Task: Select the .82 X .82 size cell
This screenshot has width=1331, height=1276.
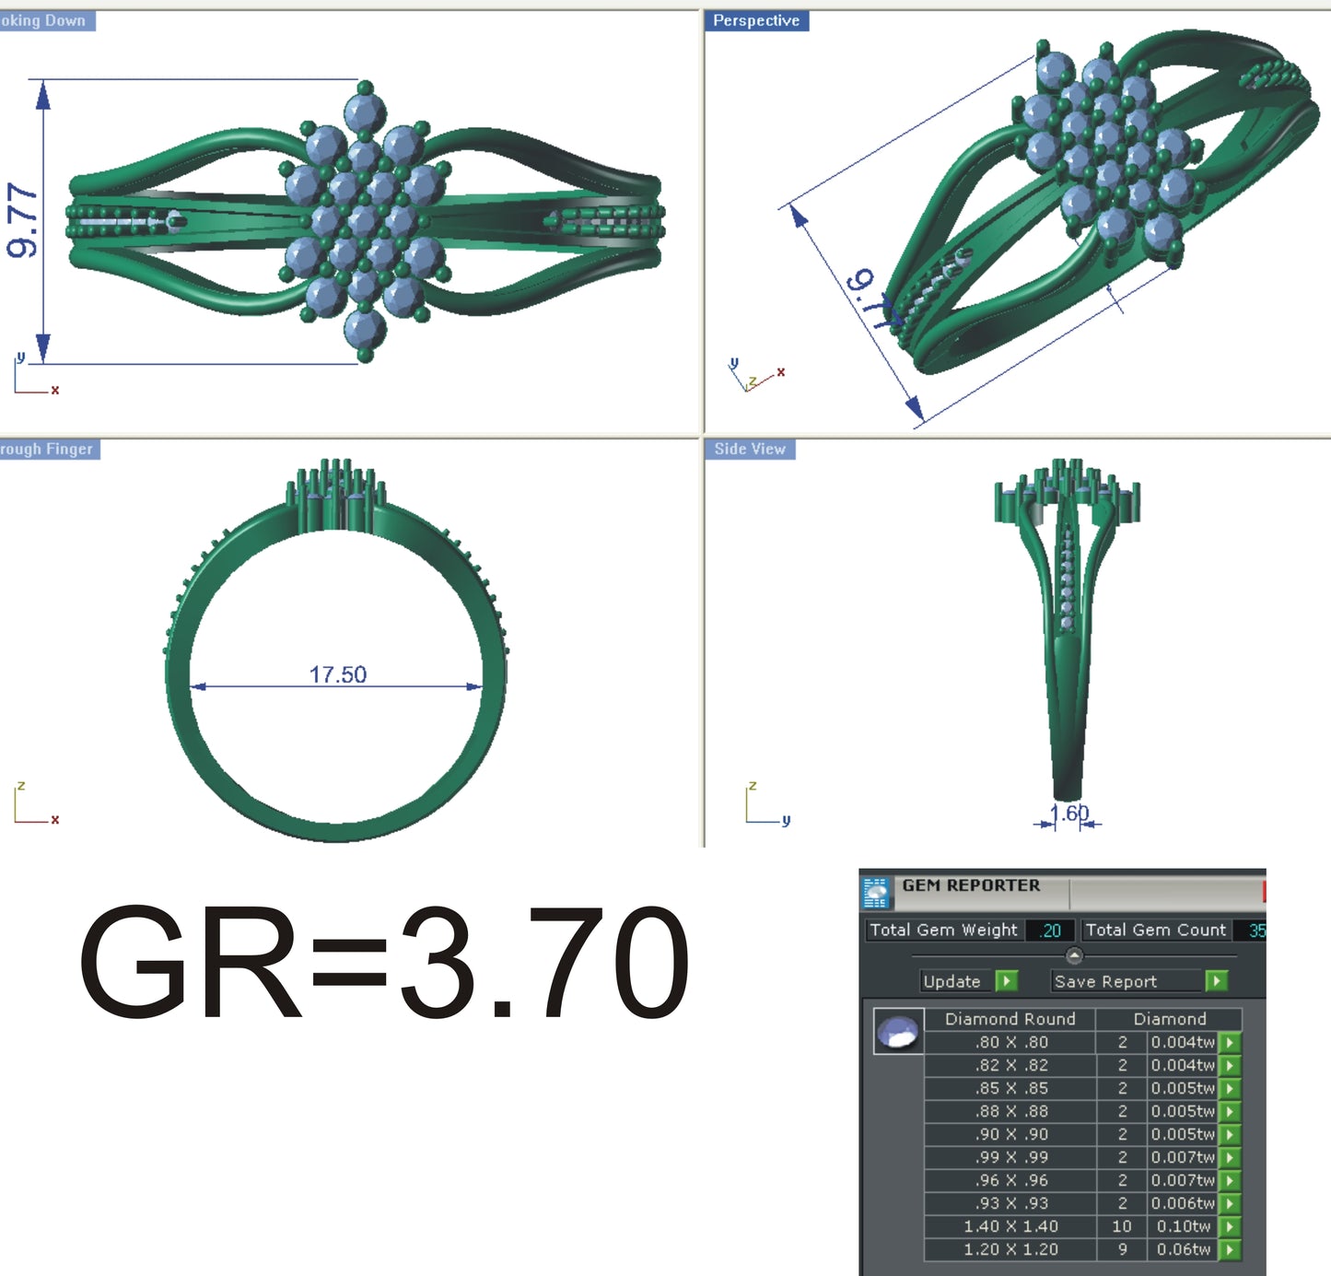Action: 1010,1065
